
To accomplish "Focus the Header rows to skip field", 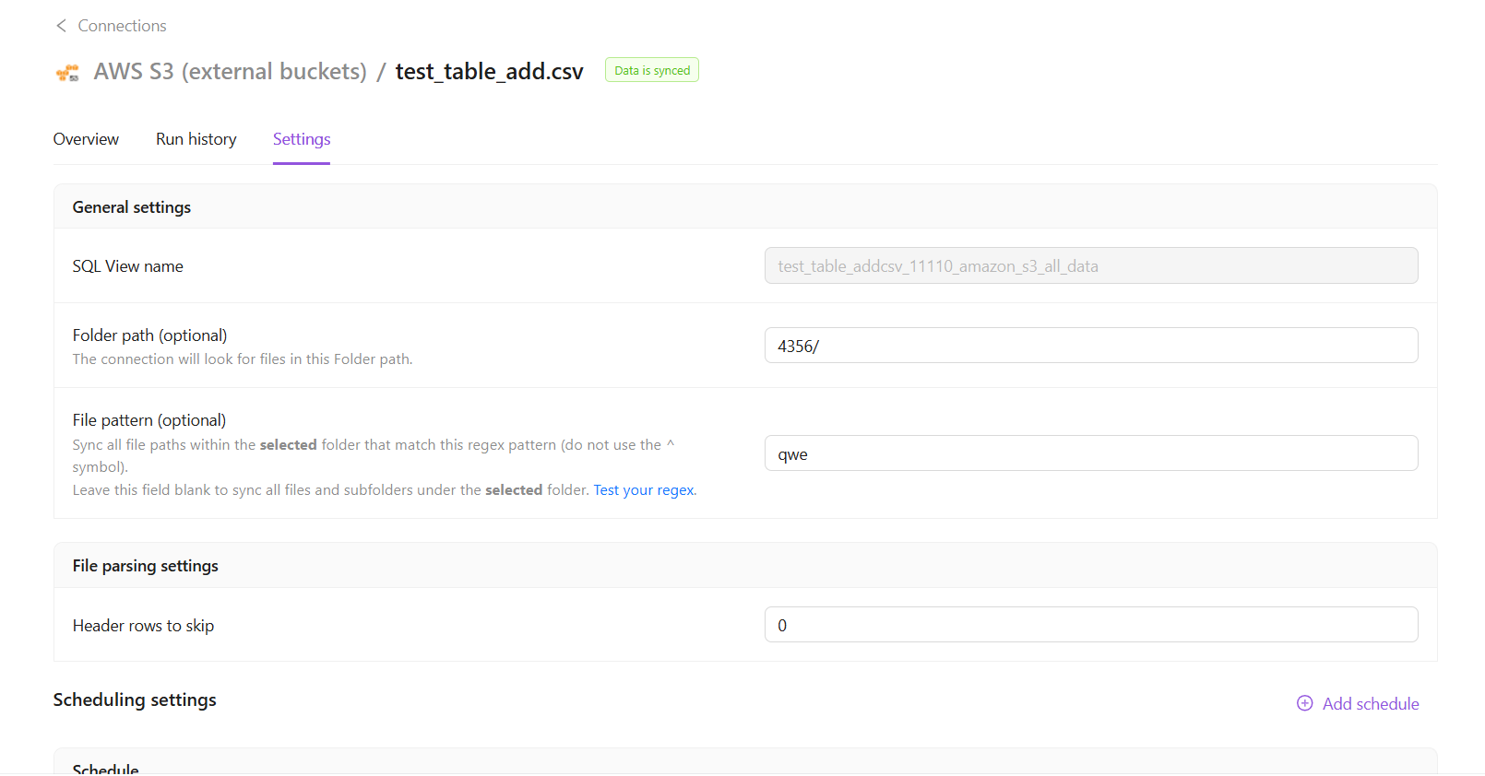I will click(1090, 625).
